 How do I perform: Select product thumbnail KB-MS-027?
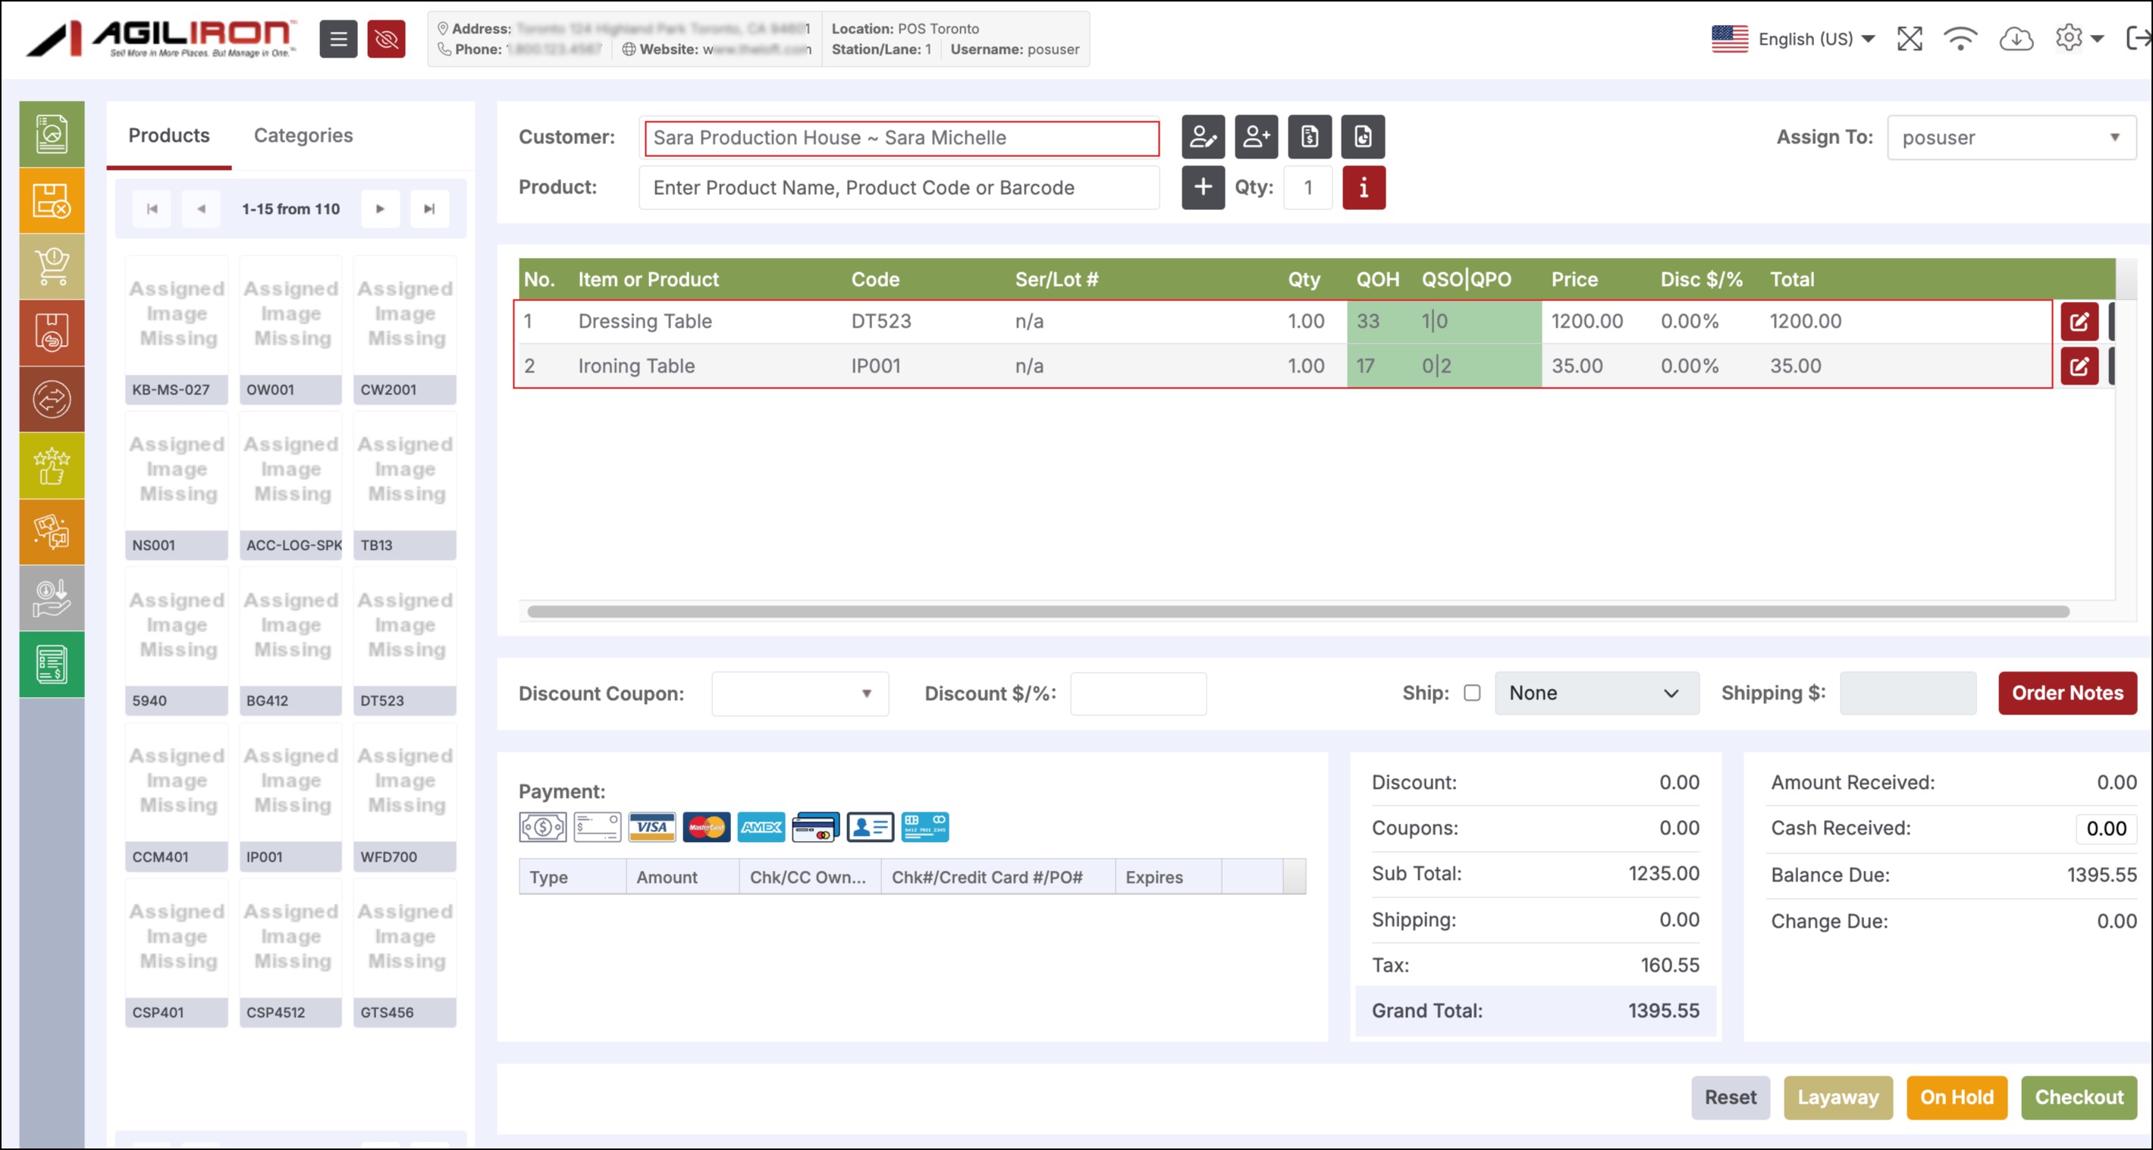coord(177,330)
